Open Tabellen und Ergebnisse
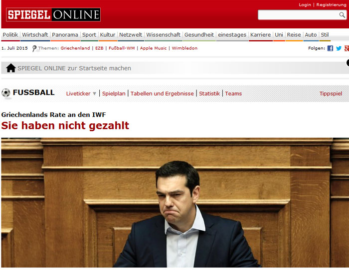This screenshot has height=270, width=349. click(162, 93)
